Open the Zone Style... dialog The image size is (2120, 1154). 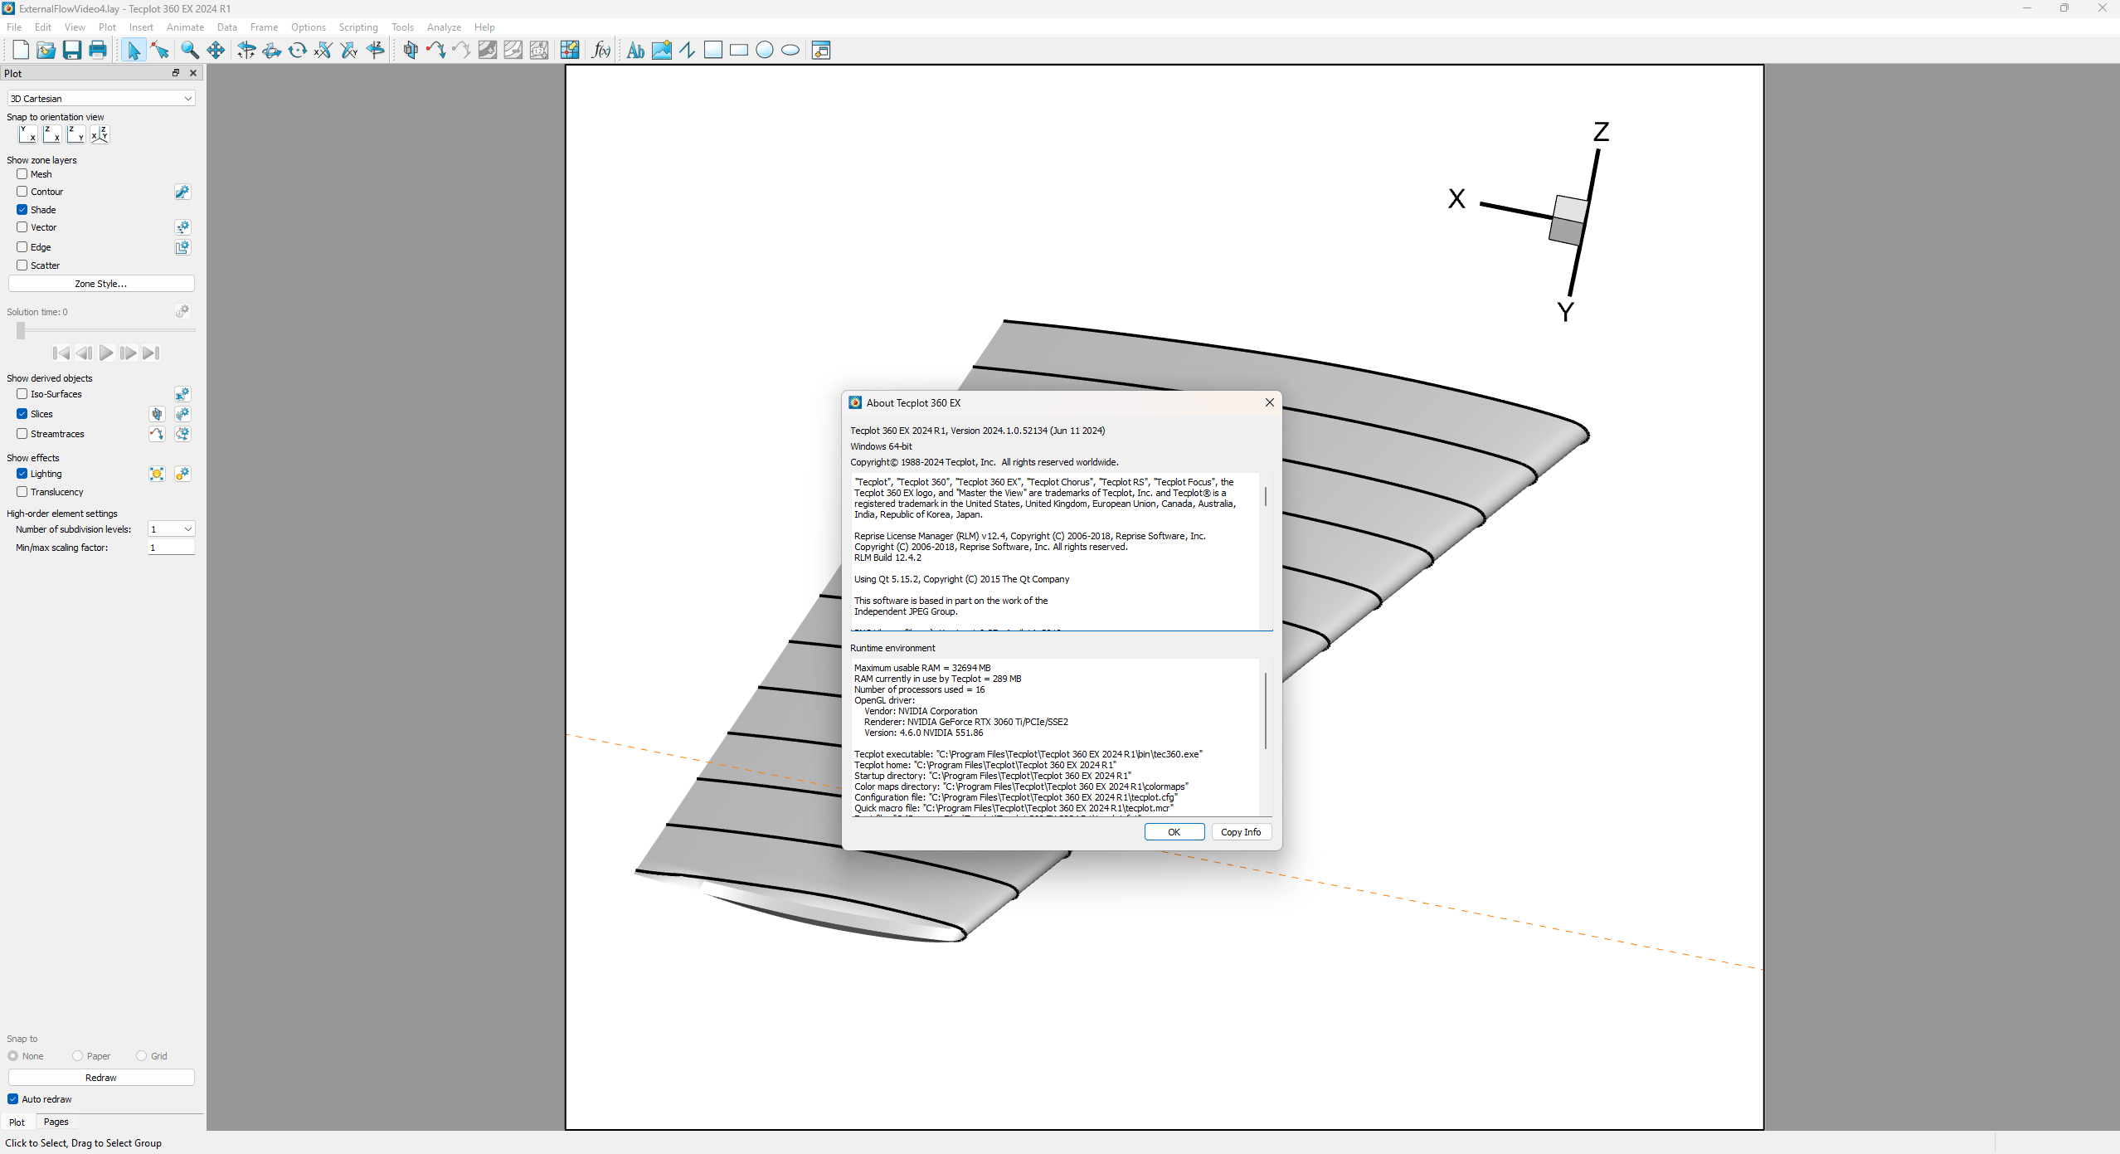[101, 284]
